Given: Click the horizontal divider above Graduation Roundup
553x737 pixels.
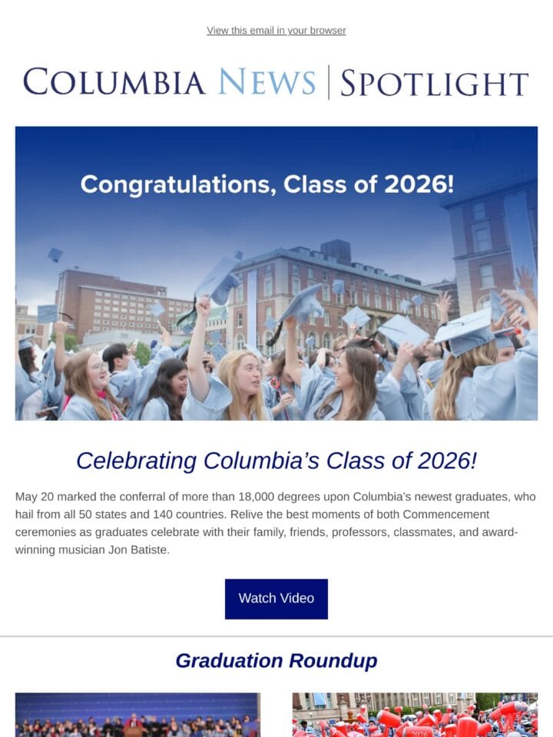Looking at the screenshot, I should 276,636.
